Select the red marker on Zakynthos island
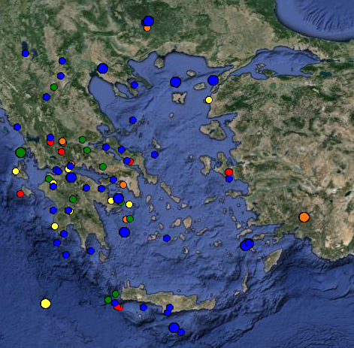This screenshot has height=348, width=354. tap(20, 194)
